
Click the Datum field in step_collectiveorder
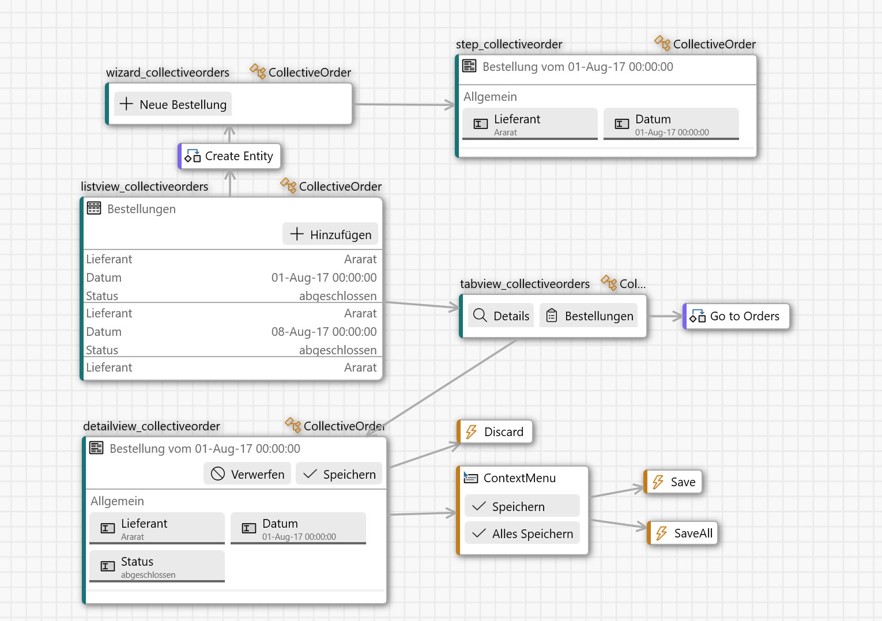[x=671, y=124]
